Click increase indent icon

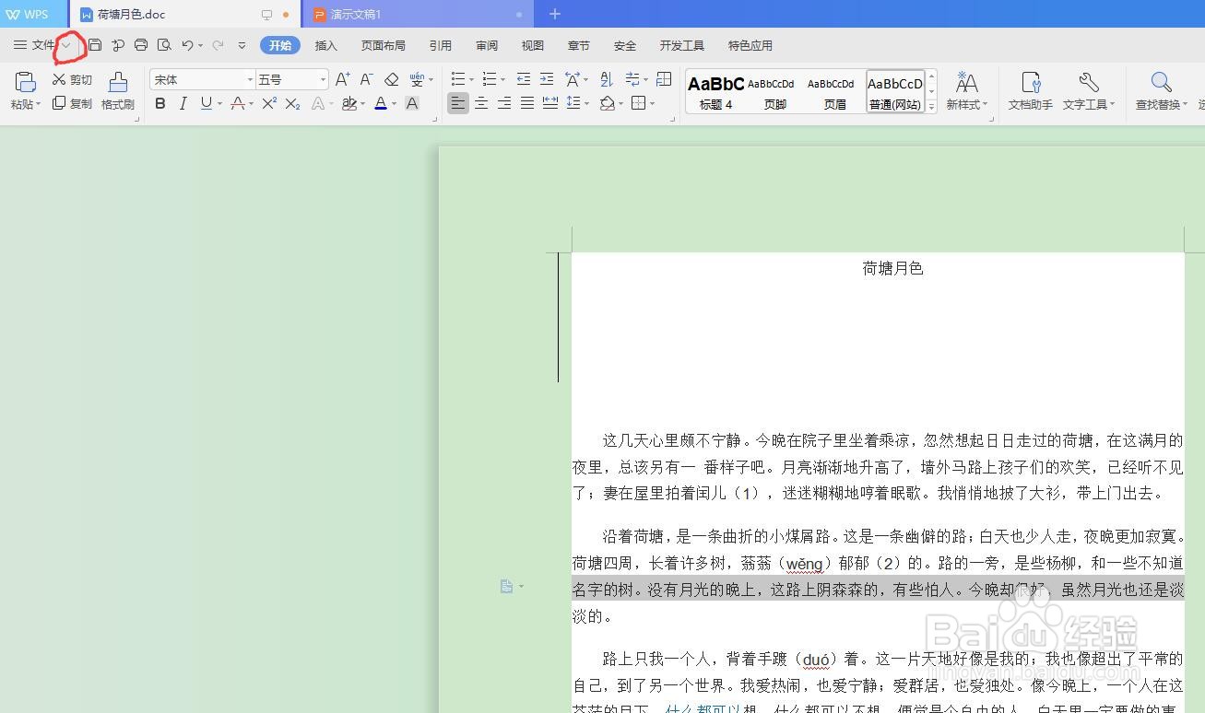tap(547, 79)
